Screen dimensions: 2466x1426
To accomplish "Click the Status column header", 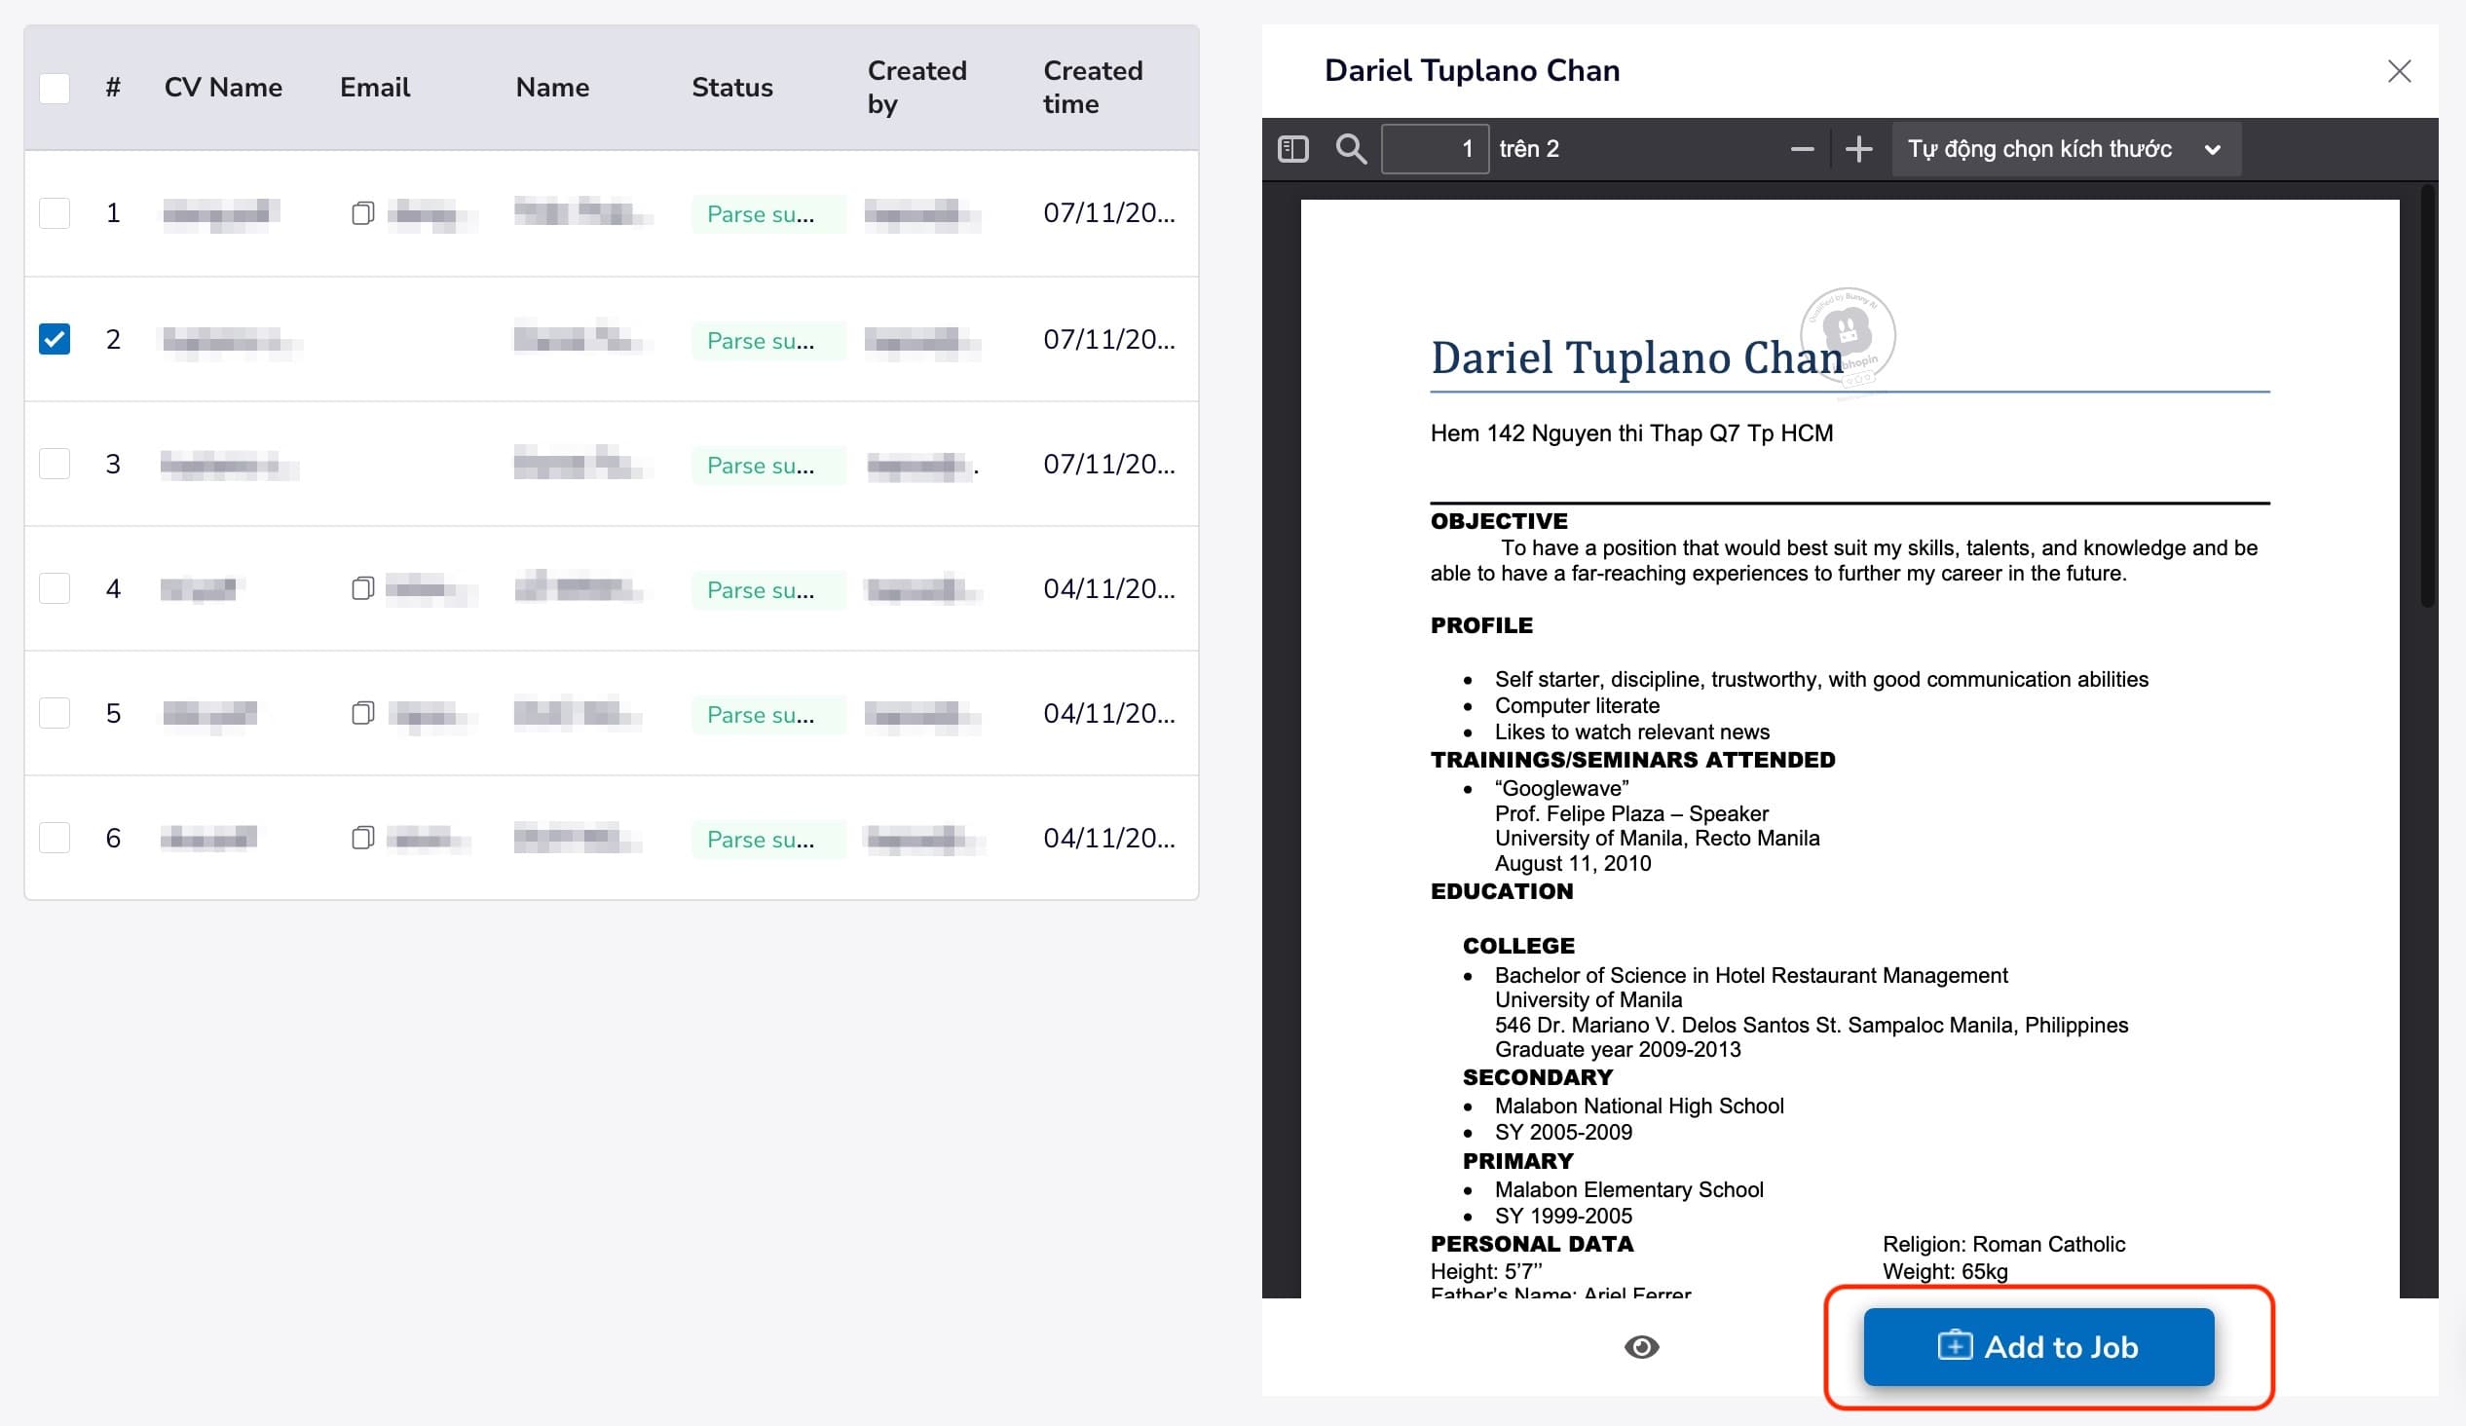I will [x=729, y=85].
